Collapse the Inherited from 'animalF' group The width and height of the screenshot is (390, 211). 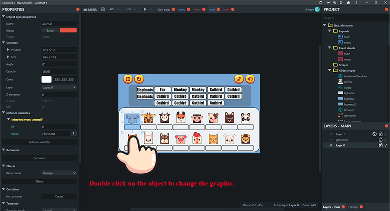[x=9, y=119]
